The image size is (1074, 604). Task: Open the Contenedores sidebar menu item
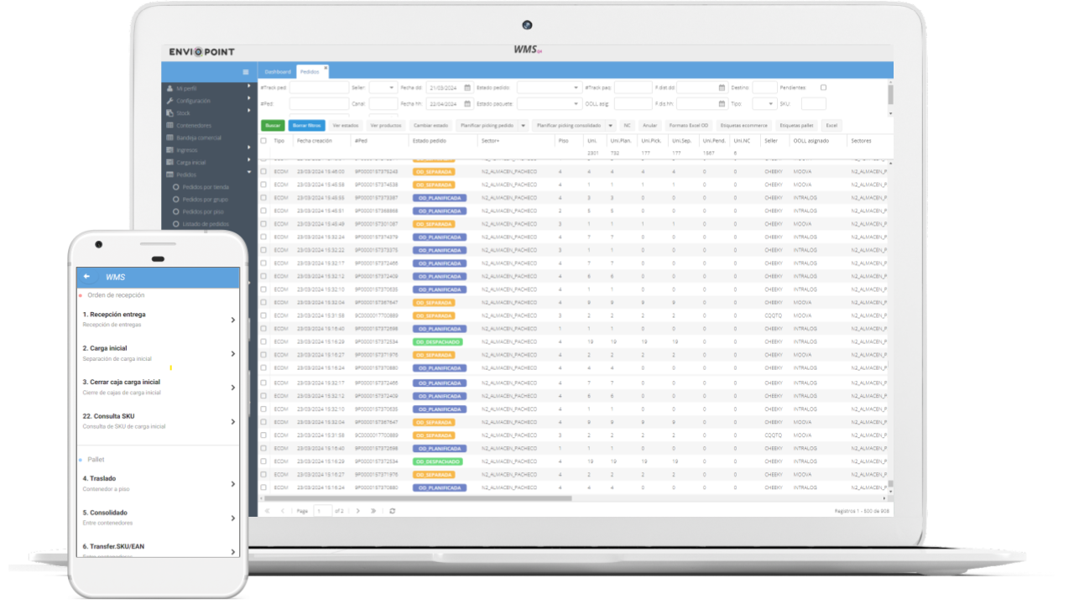pyautogui.click(x=193, y=126)
